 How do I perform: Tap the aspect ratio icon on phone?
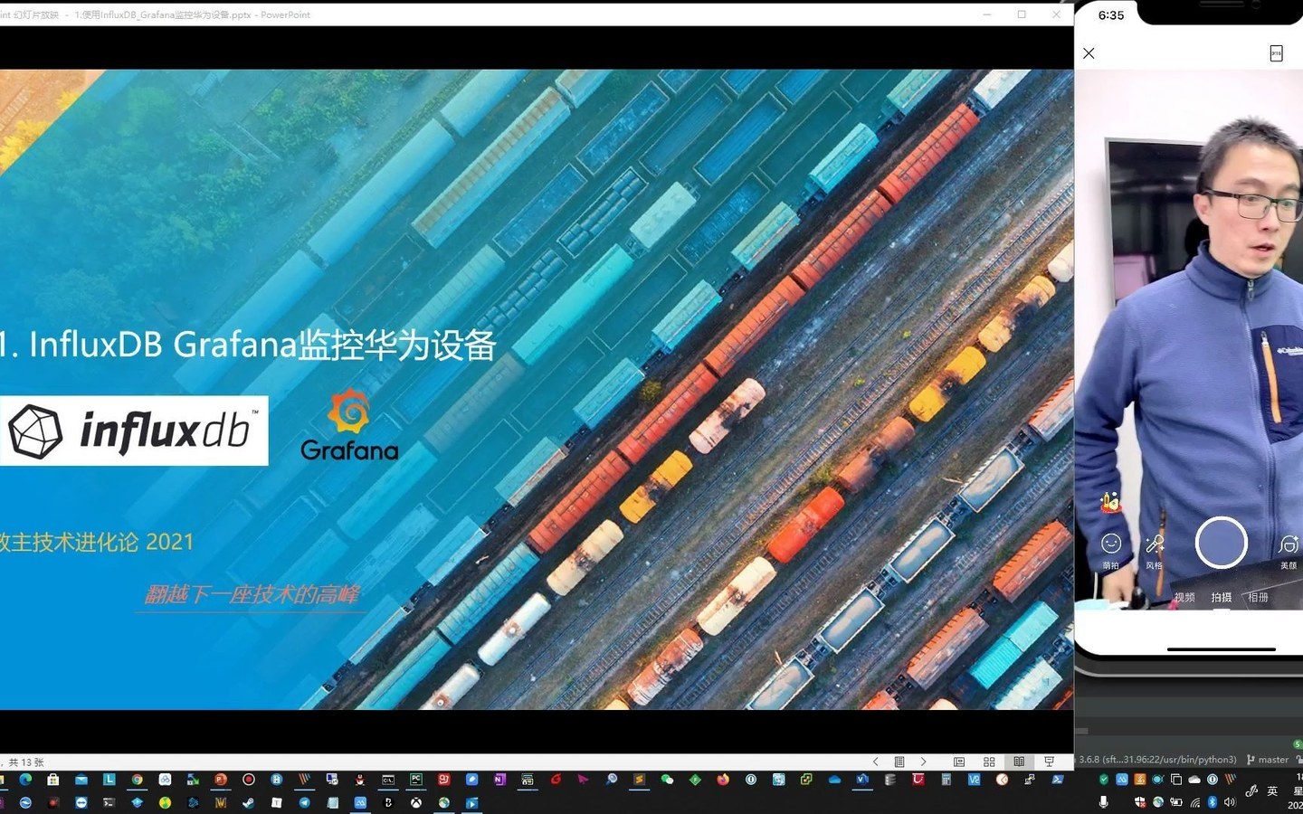point(1276,53)
